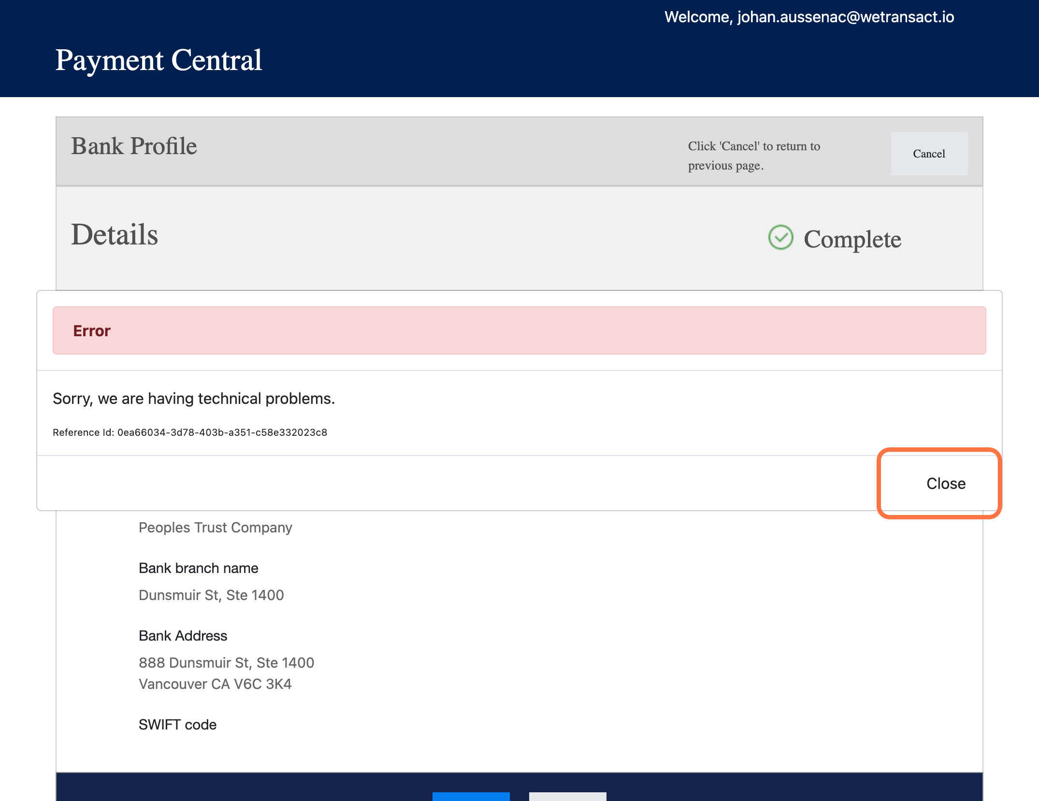Click the Bank Address label
The height and width of the screenshot is (801, 1039).
pos(183,636)
